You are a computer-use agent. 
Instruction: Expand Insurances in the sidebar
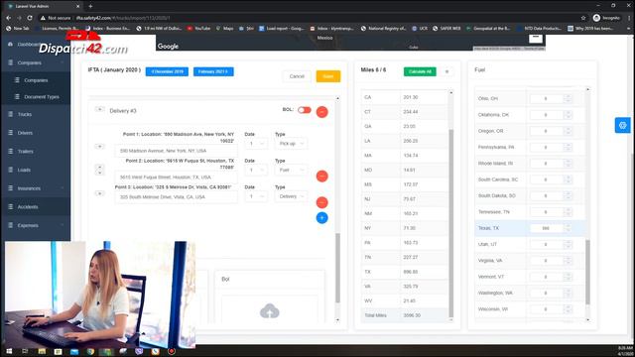coord(36,188)
